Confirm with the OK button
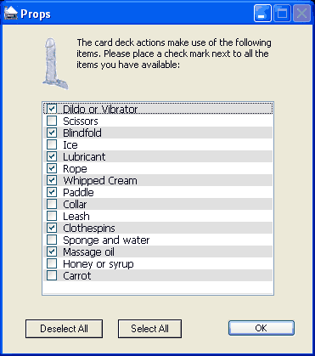This screenshot has height=356, width=315. coord(262,328)
